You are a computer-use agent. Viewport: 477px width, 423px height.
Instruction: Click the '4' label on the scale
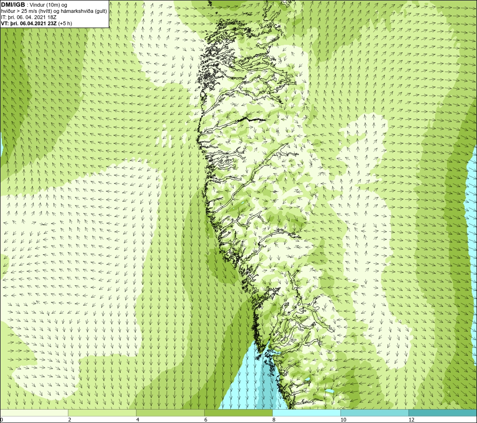(138, 420)
